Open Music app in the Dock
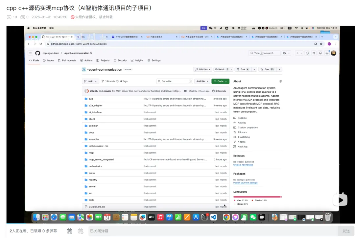This screenshot has width=355, height=238. 160,217
